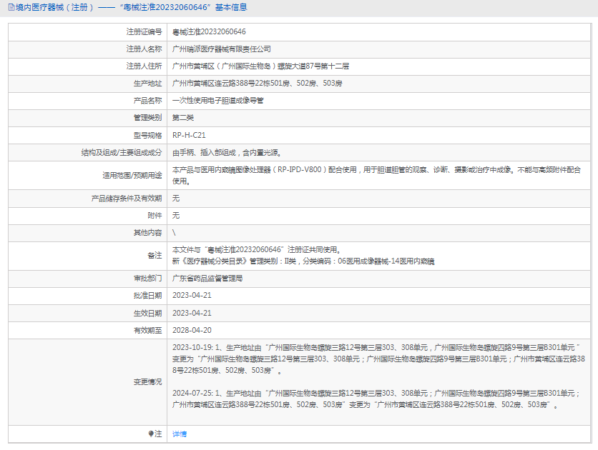
Task: Select the 2024-07-25 change record paragraph
Action: pyautogui.click(x=376, y=399)
